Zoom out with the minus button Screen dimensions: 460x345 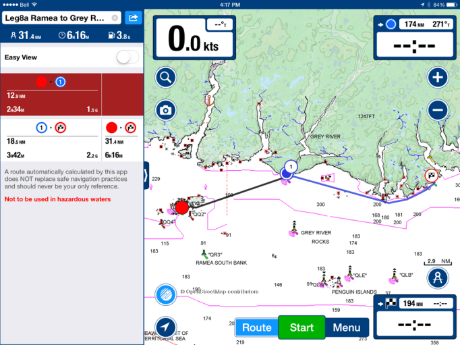(x=438, y=109)
